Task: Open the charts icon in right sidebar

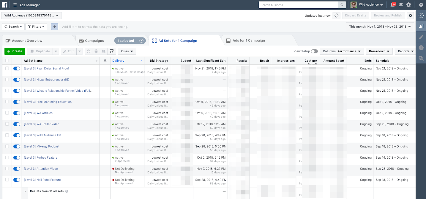Action: [x=421, y=26]
